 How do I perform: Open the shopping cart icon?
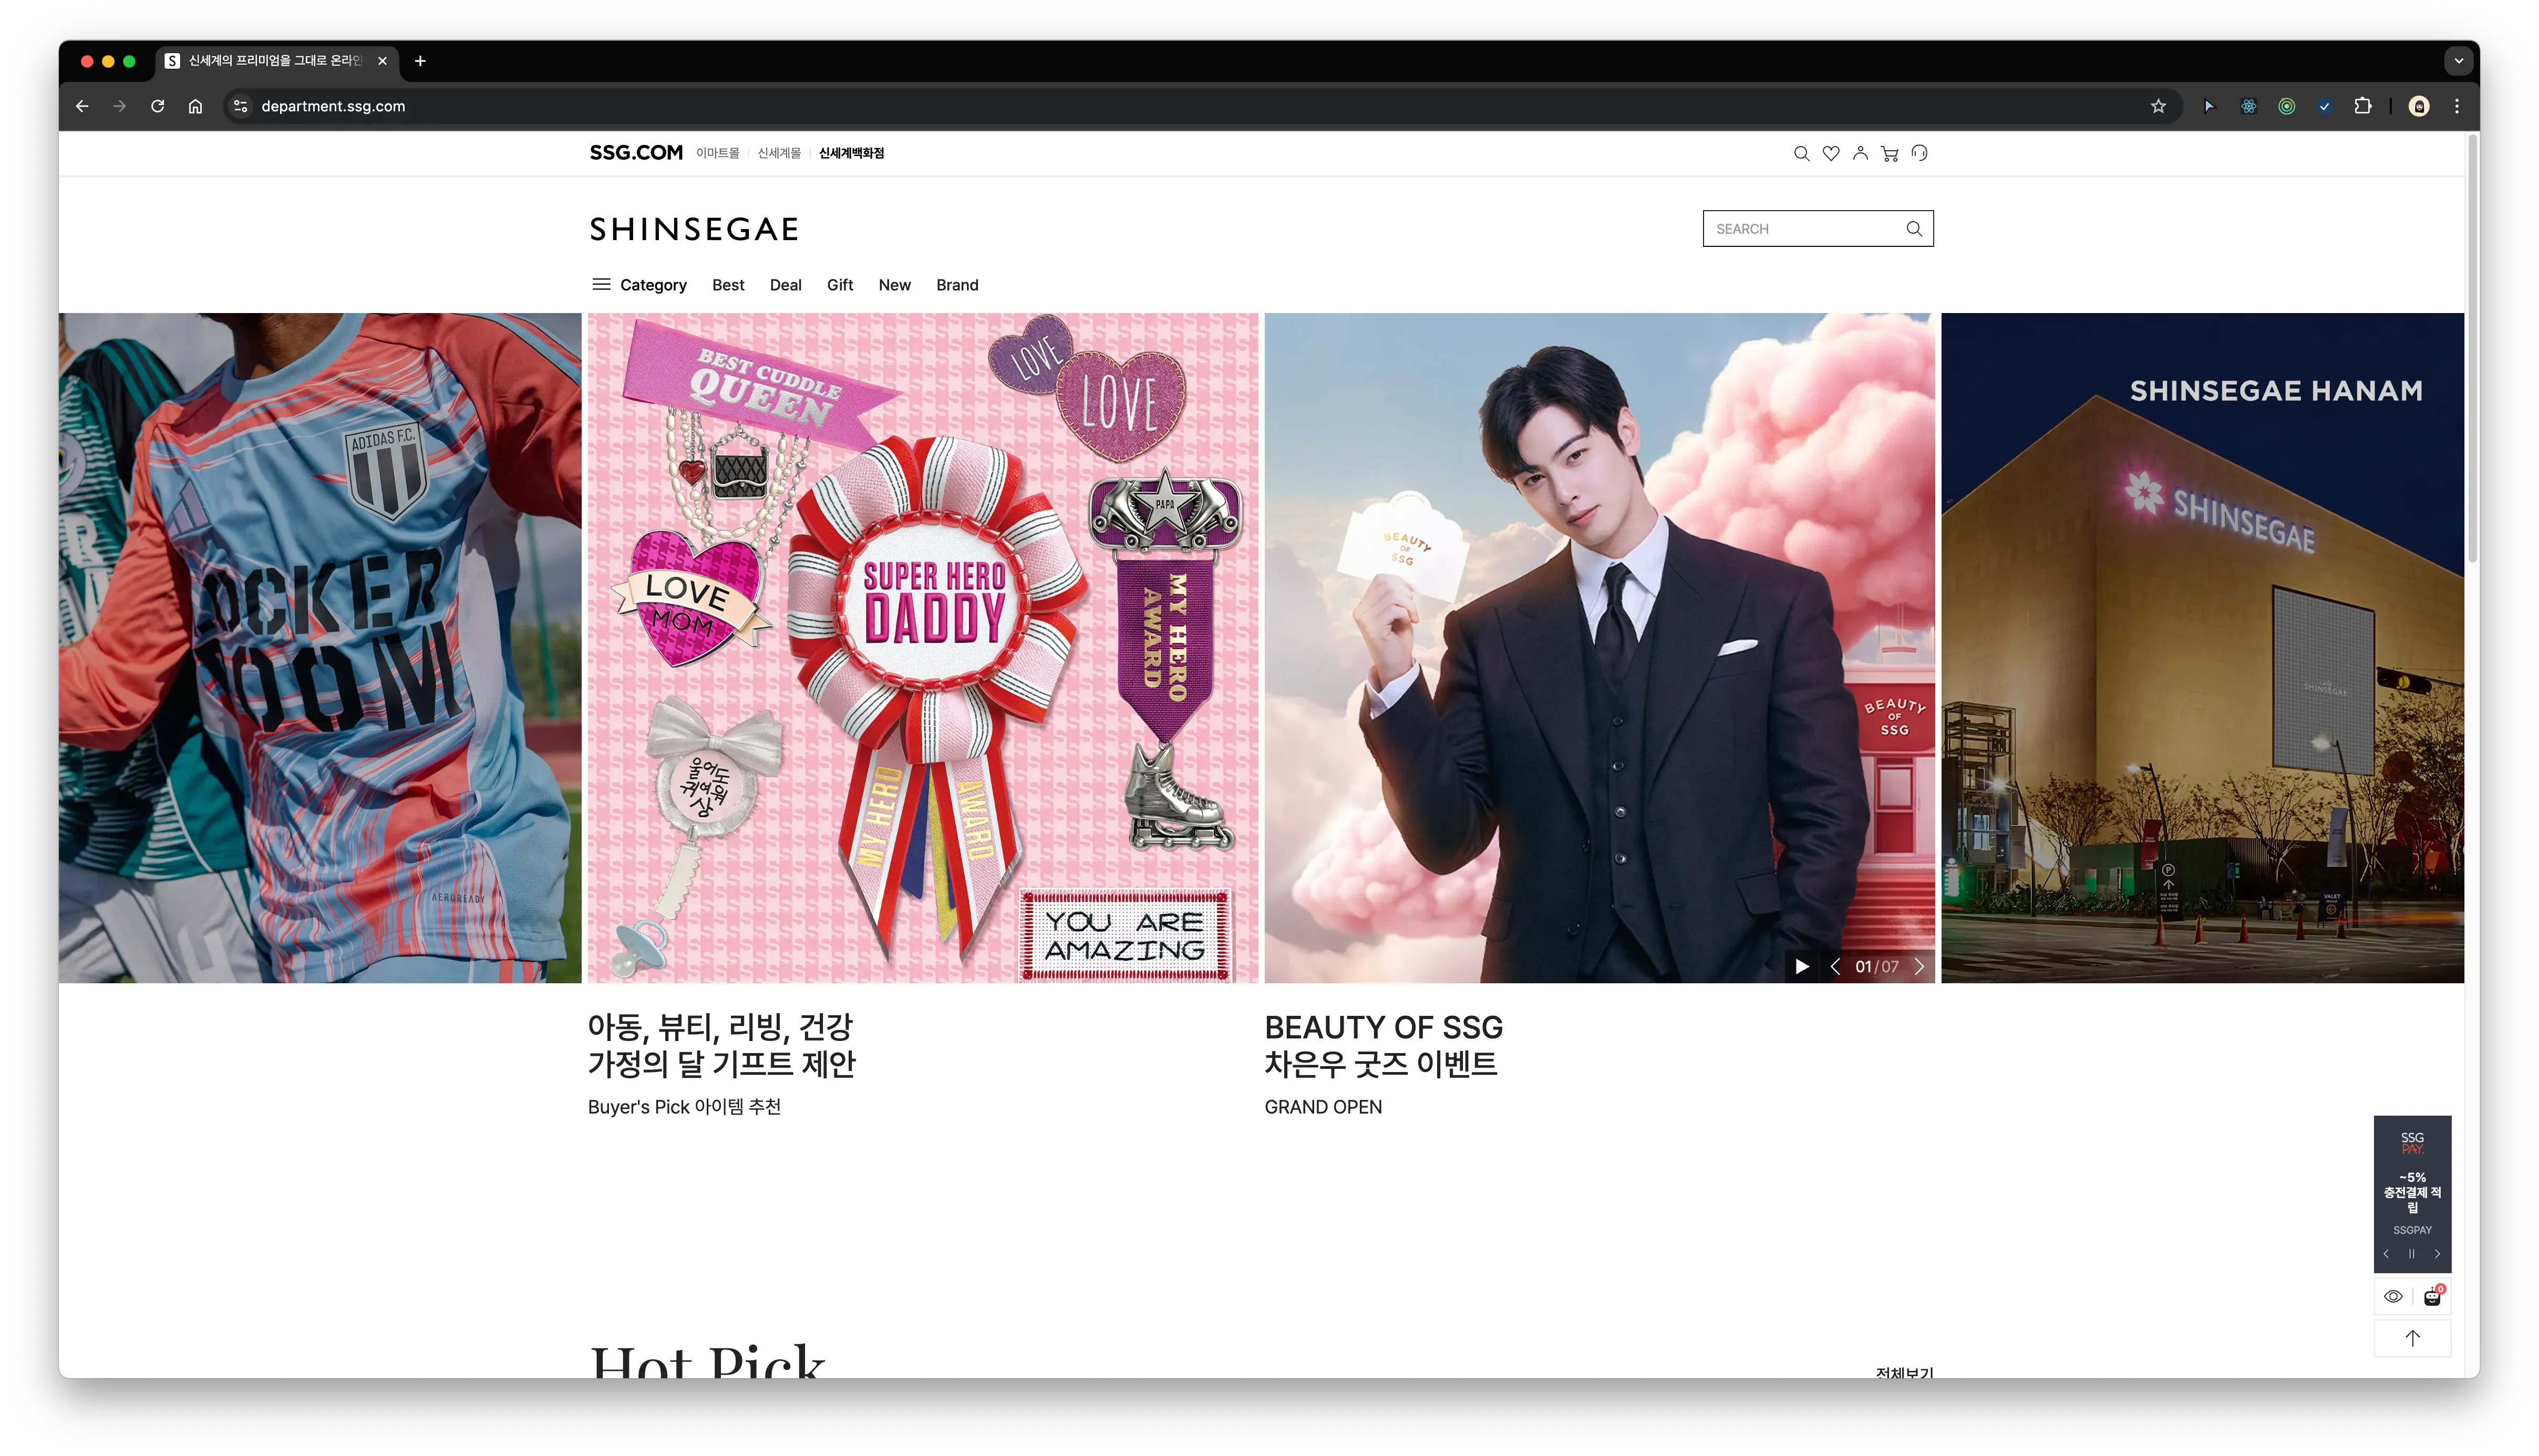pos(1890,153)
